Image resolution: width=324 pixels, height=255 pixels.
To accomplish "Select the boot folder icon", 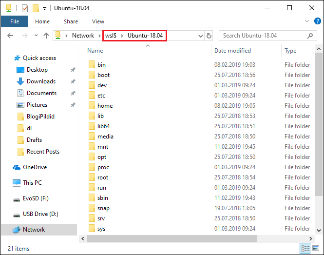I will [92, 75].
